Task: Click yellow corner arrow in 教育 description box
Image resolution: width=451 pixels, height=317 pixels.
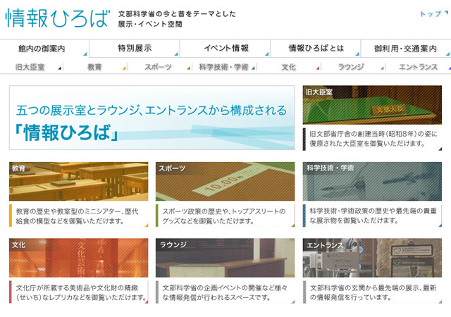Action: pos(147,225)
